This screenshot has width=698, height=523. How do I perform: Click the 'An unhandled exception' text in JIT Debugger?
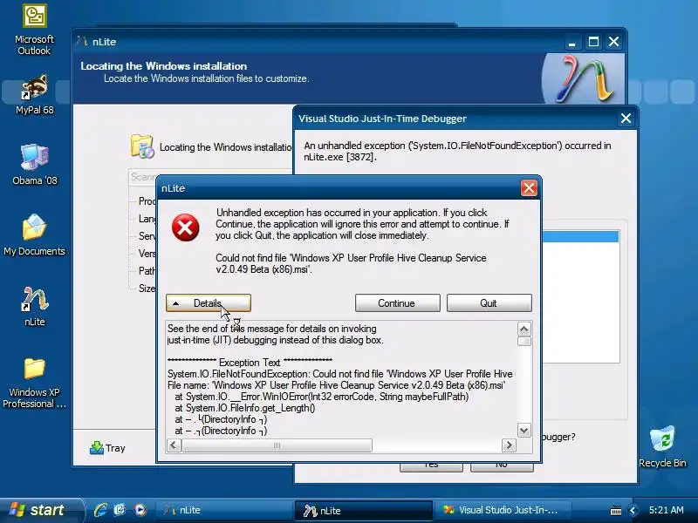[x=457, y=151]
